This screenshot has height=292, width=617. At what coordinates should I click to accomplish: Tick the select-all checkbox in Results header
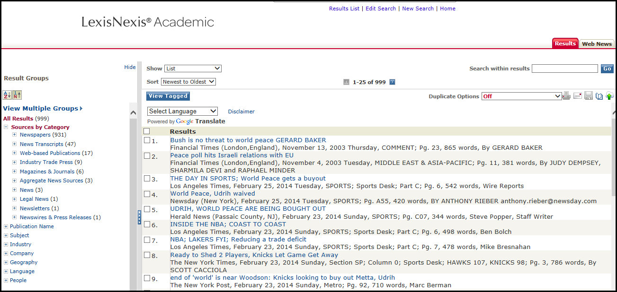[x=147, y=131]
